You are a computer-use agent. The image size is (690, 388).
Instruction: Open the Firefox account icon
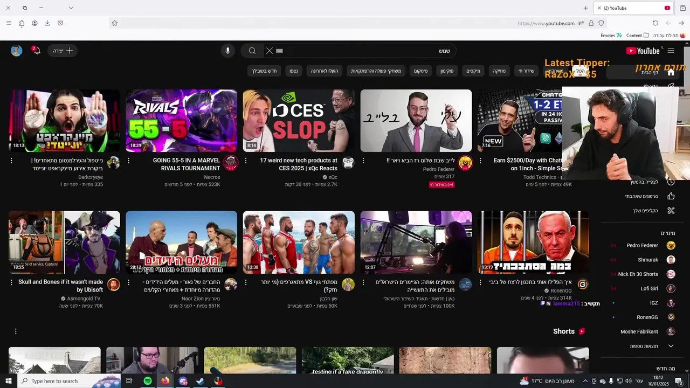coord(34,23)
